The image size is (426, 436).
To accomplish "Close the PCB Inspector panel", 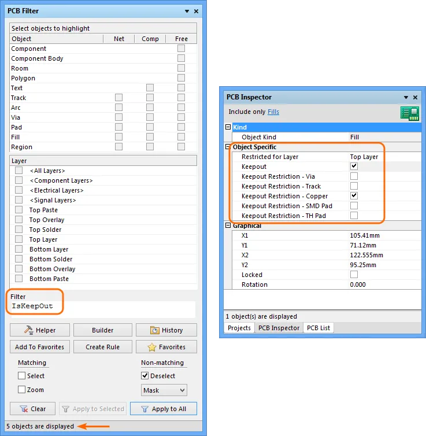I will [415, 97].
